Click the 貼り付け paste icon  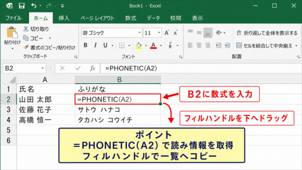pos(12,33)
